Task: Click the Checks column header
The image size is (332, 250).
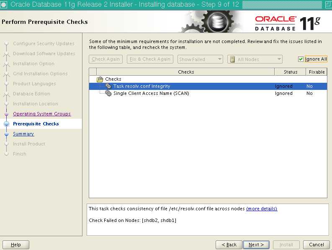Action: pos(185,72)
